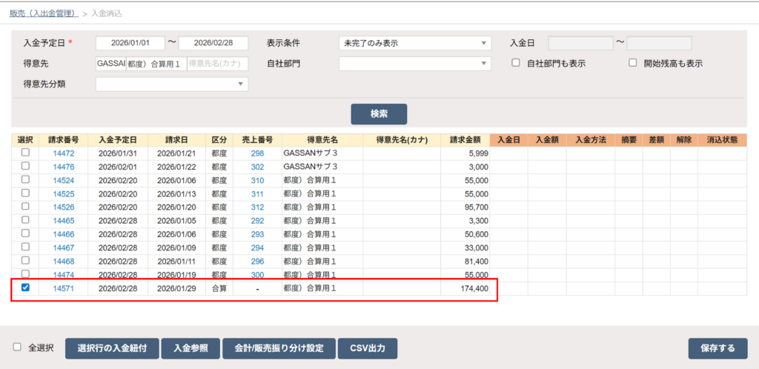This screenshot has height=369, width=759.
Task: Open sales number 298 link
Action: [x=257, y=153]
